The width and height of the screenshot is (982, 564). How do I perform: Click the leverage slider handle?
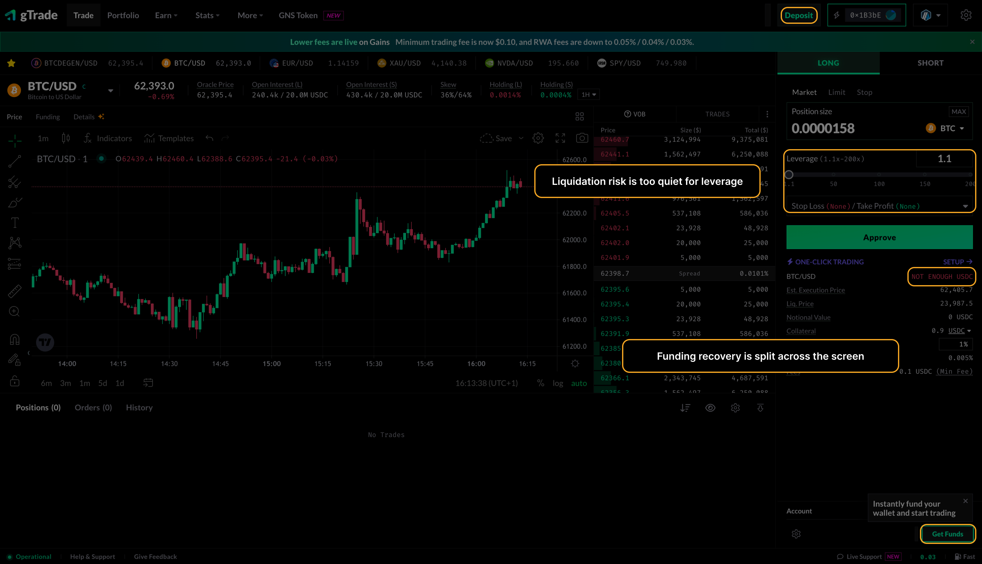tap(789, 174)
